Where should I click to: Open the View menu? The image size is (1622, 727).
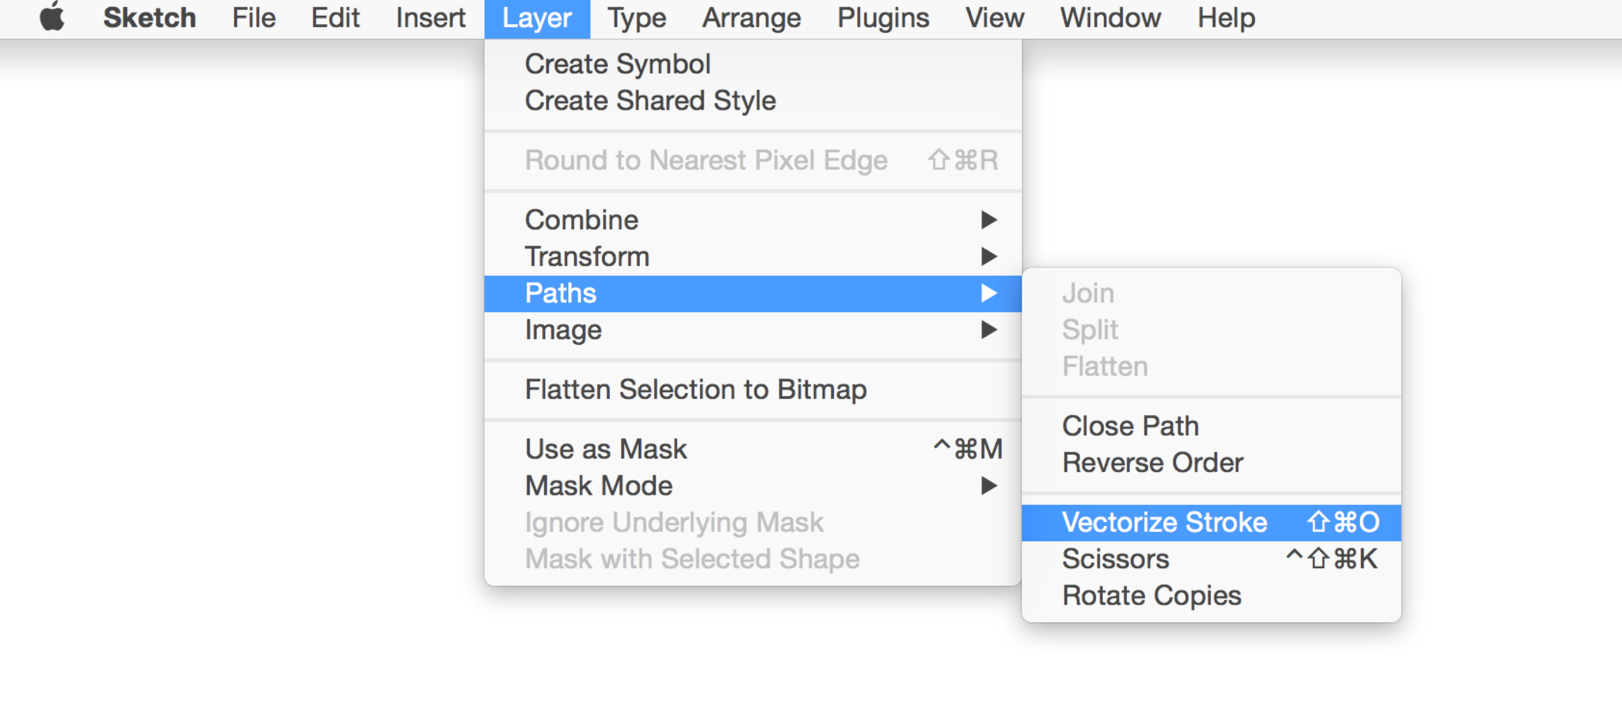(x=994, y=17)
